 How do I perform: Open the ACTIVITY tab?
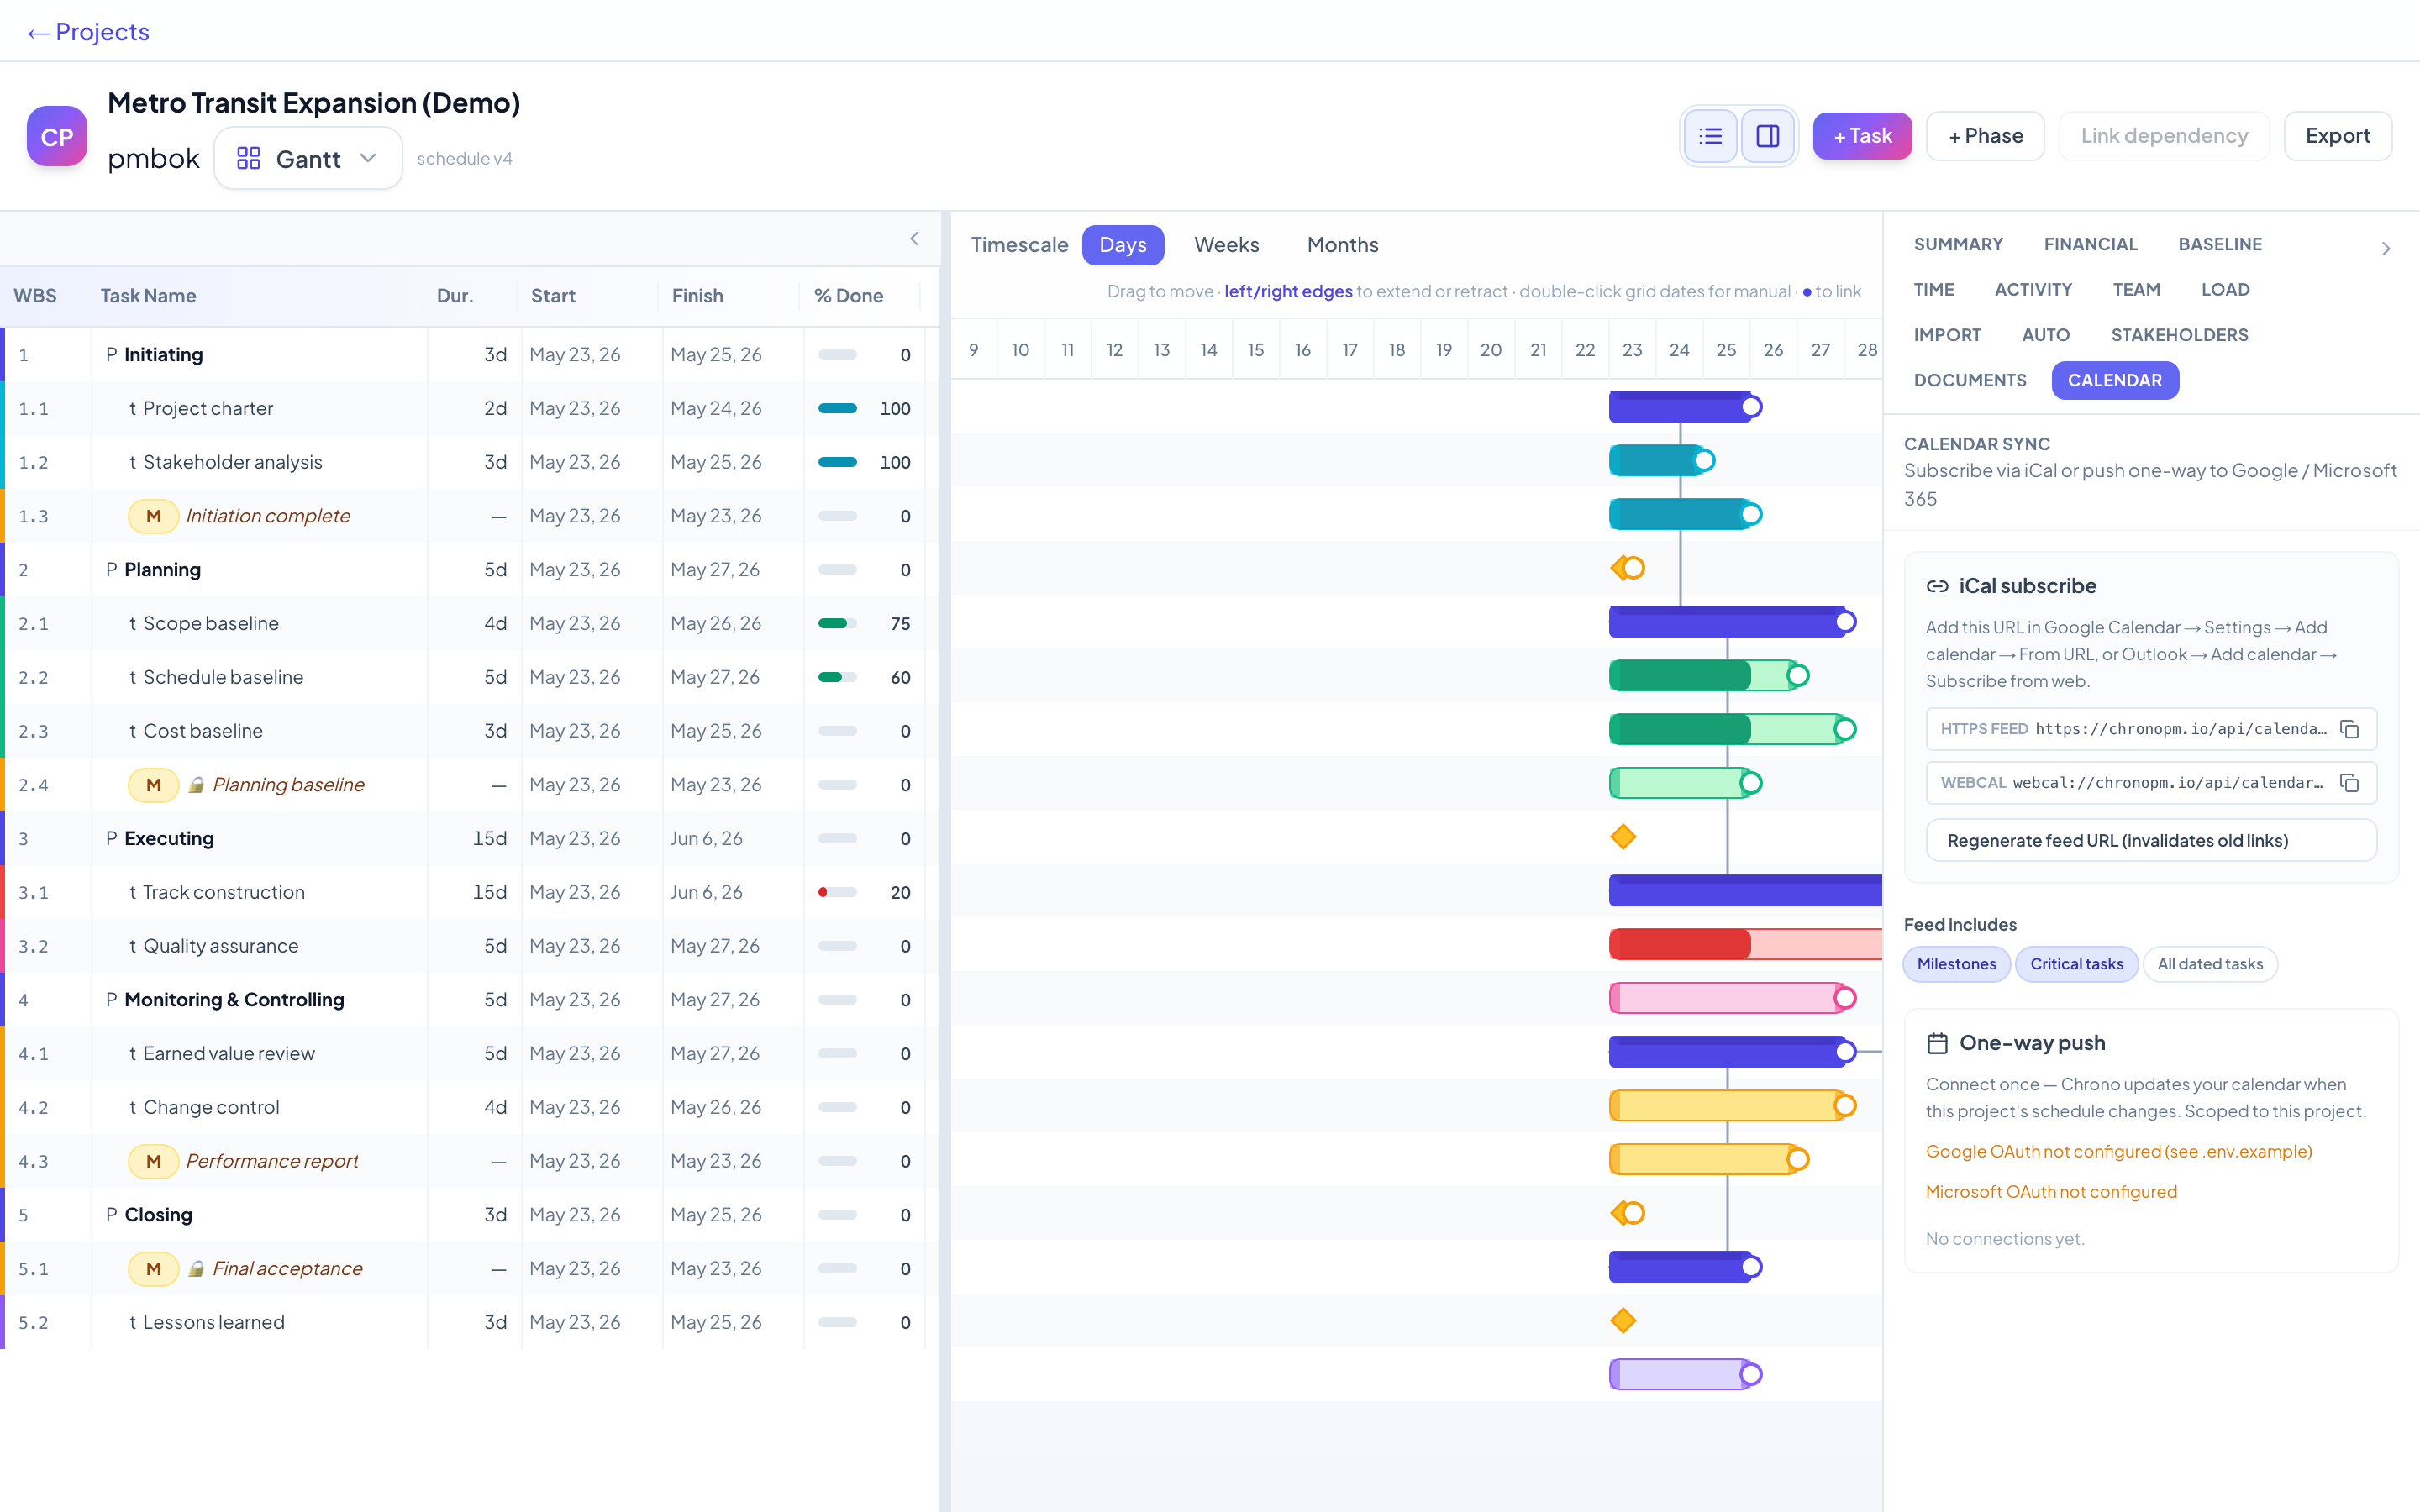2033,290
